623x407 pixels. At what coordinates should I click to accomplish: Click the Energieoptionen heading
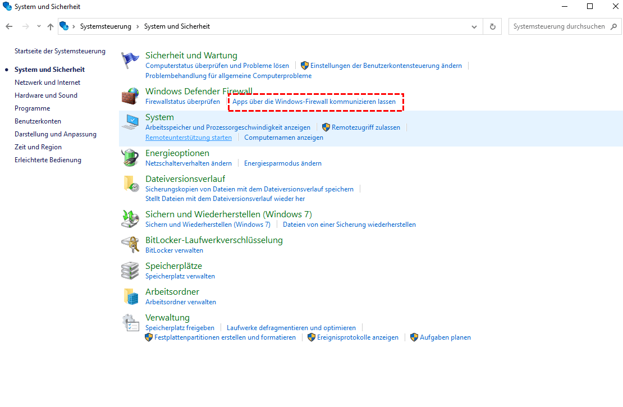(177, 153)
